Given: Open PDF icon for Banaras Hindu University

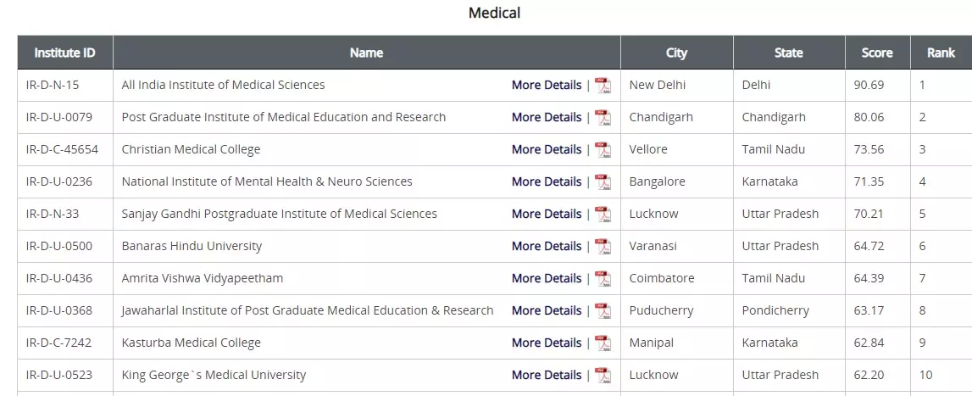Looking at the screenshot, I should pos(603,247).
